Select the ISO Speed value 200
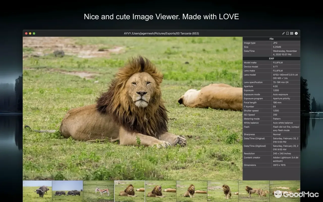This screenshot has height=202, width=323. pyautogui.click(x=275, y=115)
